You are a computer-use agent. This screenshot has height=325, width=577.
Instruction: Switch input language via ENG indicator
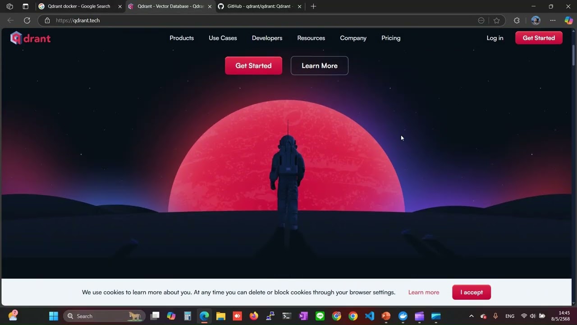[x=510, y=316]
